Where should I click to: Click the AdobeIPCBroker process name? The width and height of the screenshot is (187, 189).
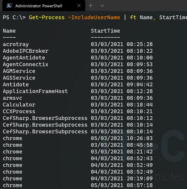[x=26, y=51]
